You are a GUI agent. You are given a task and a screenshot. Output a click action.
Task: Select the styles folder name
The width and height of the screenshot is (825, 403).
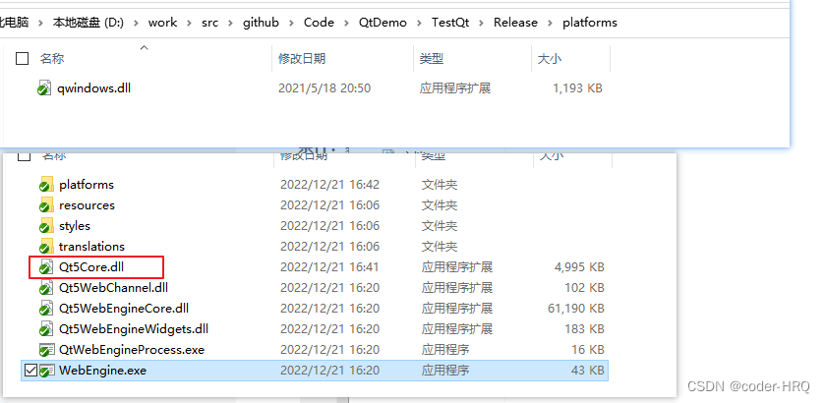75,226
